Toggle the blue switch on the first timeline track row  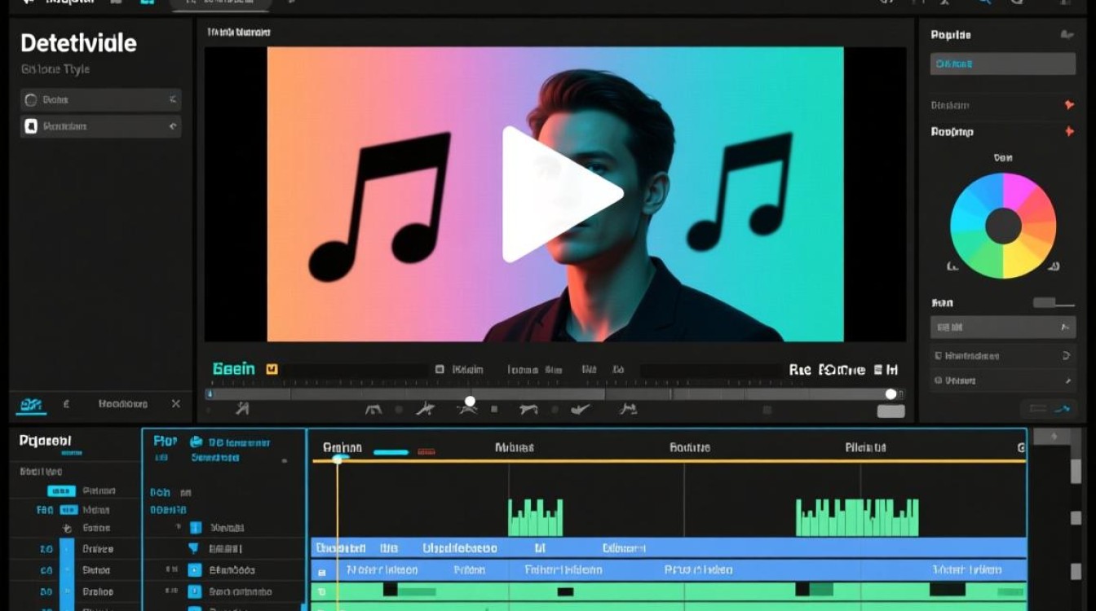click(x=61, y=491)
